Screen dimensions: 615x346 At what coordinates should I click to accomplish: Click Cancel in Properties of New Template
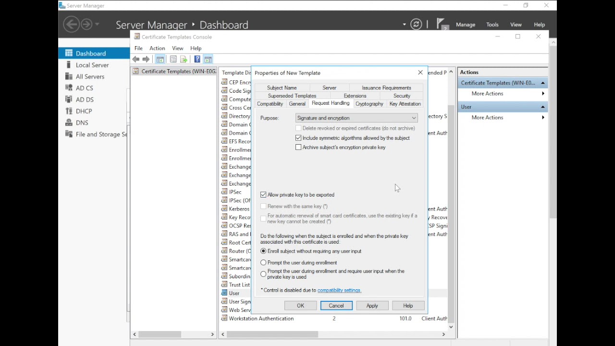tap(336, 306)
